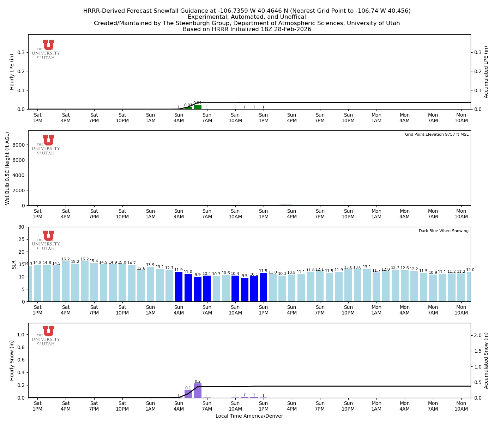Image resolution: width=494 pixels, height=424 pixels.
Task: Open the Local Time America/Denver axis label
Action: [249, 416]
